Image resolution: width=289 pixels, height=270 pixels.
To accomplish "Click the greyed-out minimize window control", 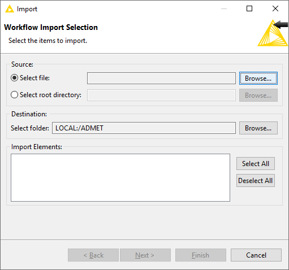I will point(224,8).
